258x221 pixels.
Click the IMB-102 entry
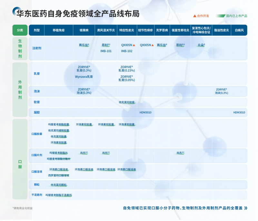(x=127, y=51)
